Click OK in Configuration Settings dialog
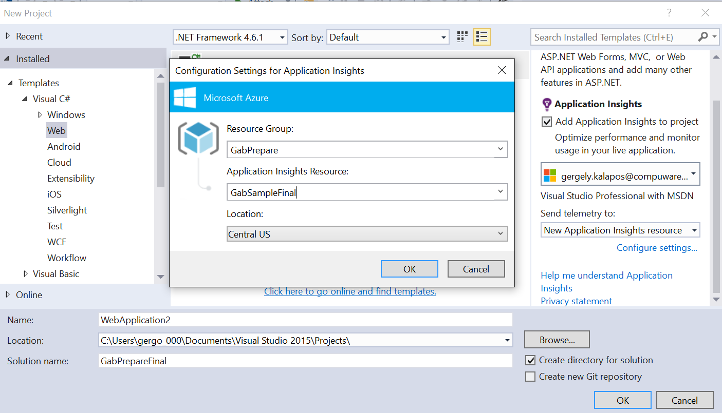The image size is (722, 413). (410, 269)
